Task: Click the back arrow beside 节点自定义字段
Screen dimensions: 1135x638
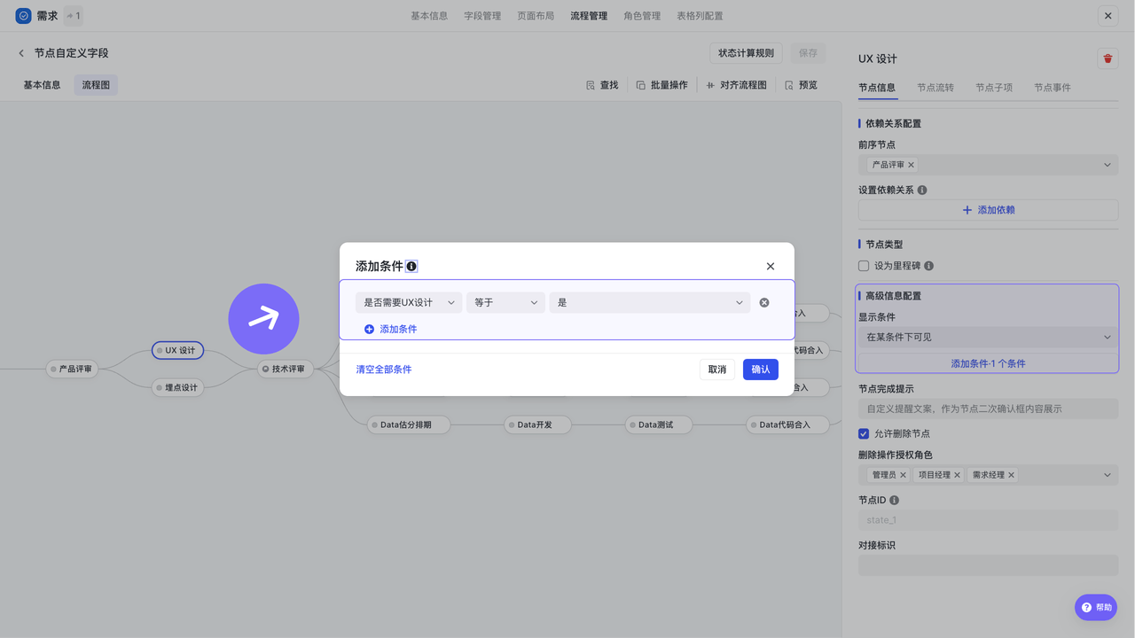Action: click(21, 53)
